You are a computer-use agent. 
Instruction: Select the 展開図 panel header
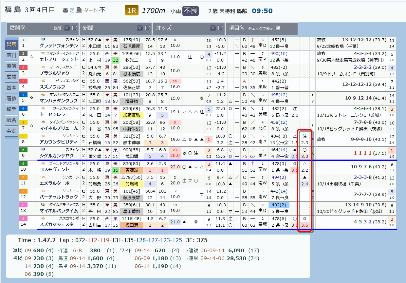coord(43,28)
